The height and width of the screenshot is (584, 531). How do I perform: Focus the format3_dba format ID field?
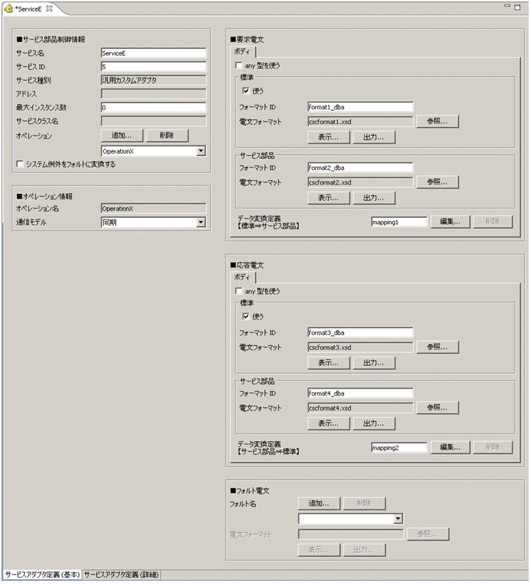point(360,333)
